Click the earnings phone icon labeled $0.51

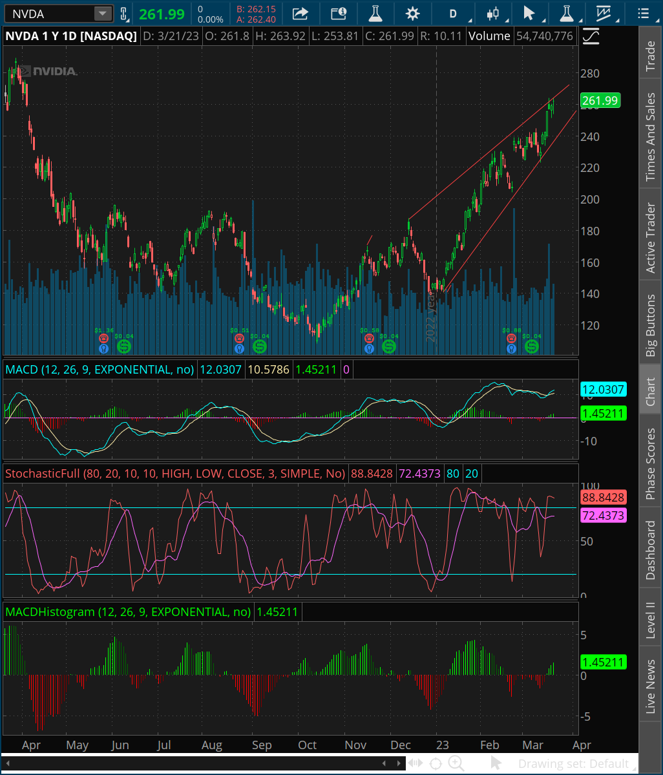click(239, 339)
